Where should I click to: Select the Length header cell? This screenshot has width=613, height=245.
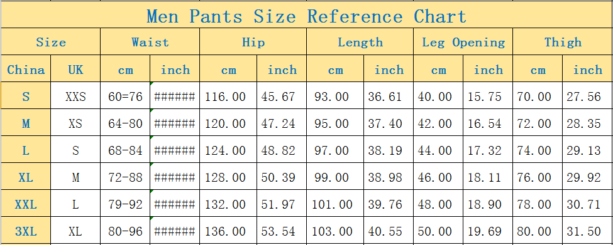[360, 41]
